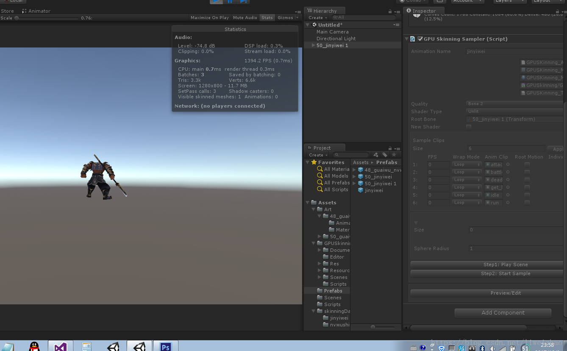Click the Step1: Play Scene button
The width and height of the screenshot is (567, 351).
pyautogui.click(x=487, y=265)
